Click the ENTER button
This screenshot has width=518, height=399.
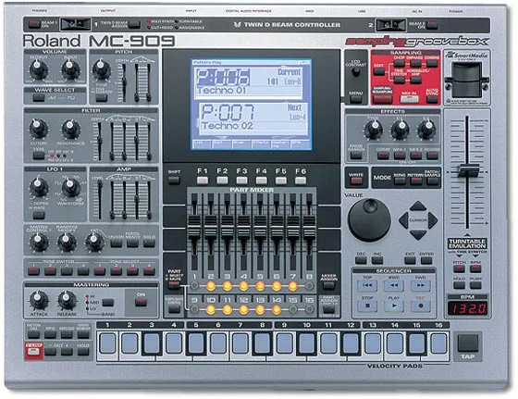point(426,260)
